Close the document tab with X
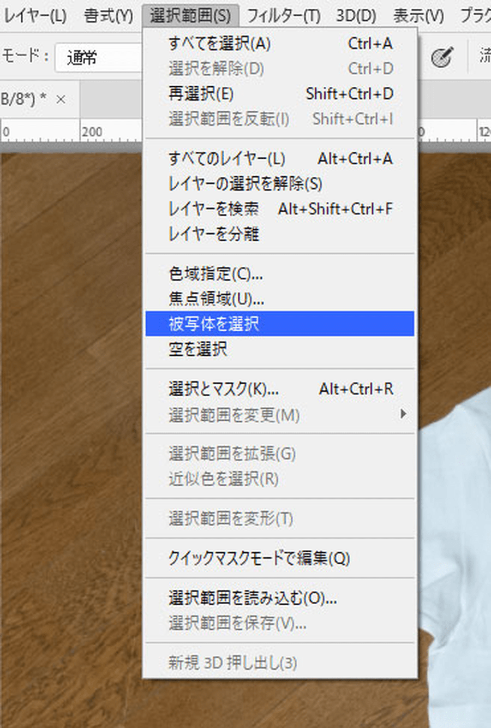 tap(61, 100)
